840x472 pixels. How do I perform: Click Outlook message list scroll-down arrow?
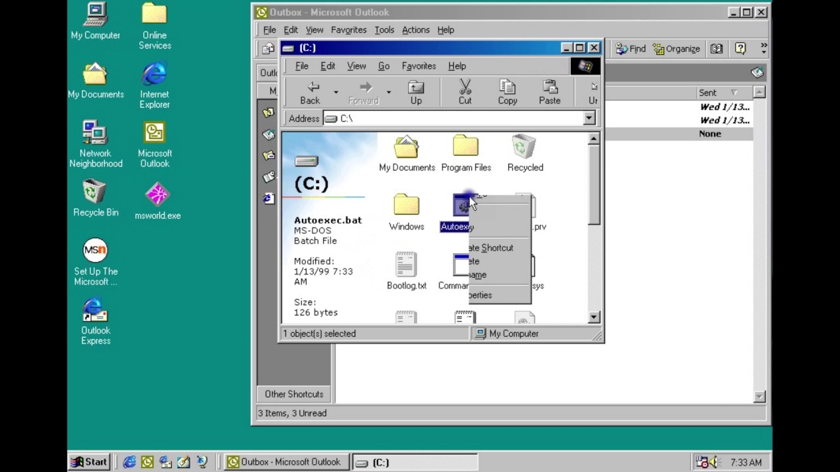pyautogui.click(x=759, y=397)
